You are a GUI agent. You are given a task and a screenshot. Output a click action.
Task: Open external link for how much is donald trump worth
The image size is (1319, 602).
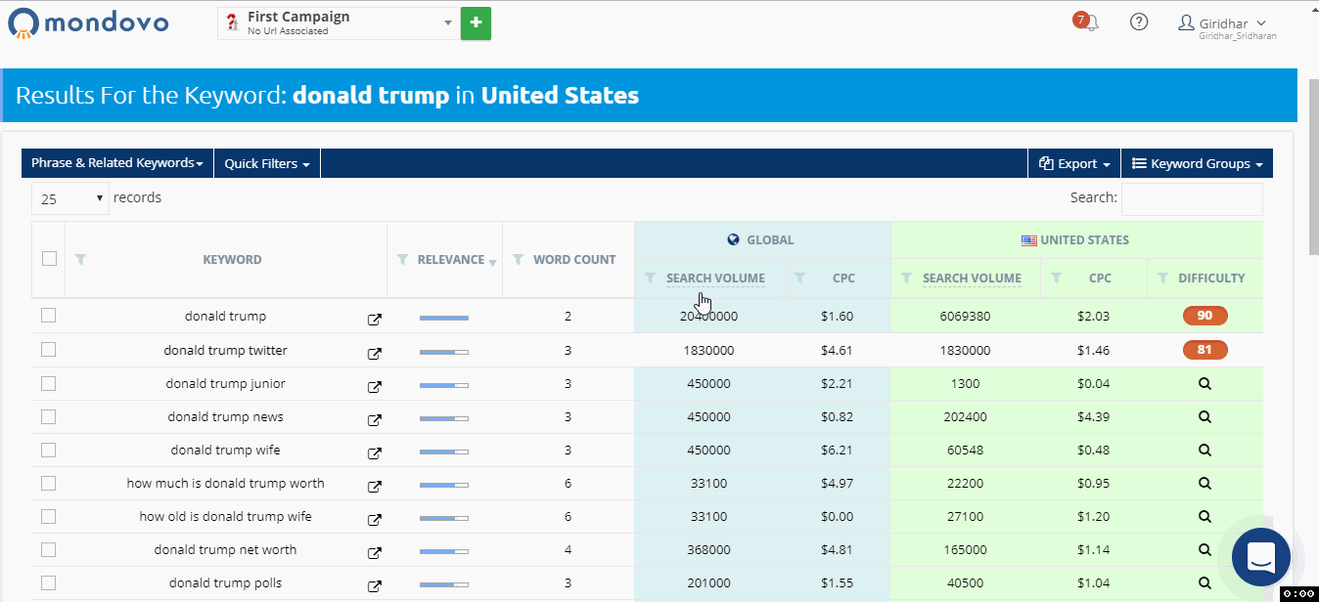[374, 486]
